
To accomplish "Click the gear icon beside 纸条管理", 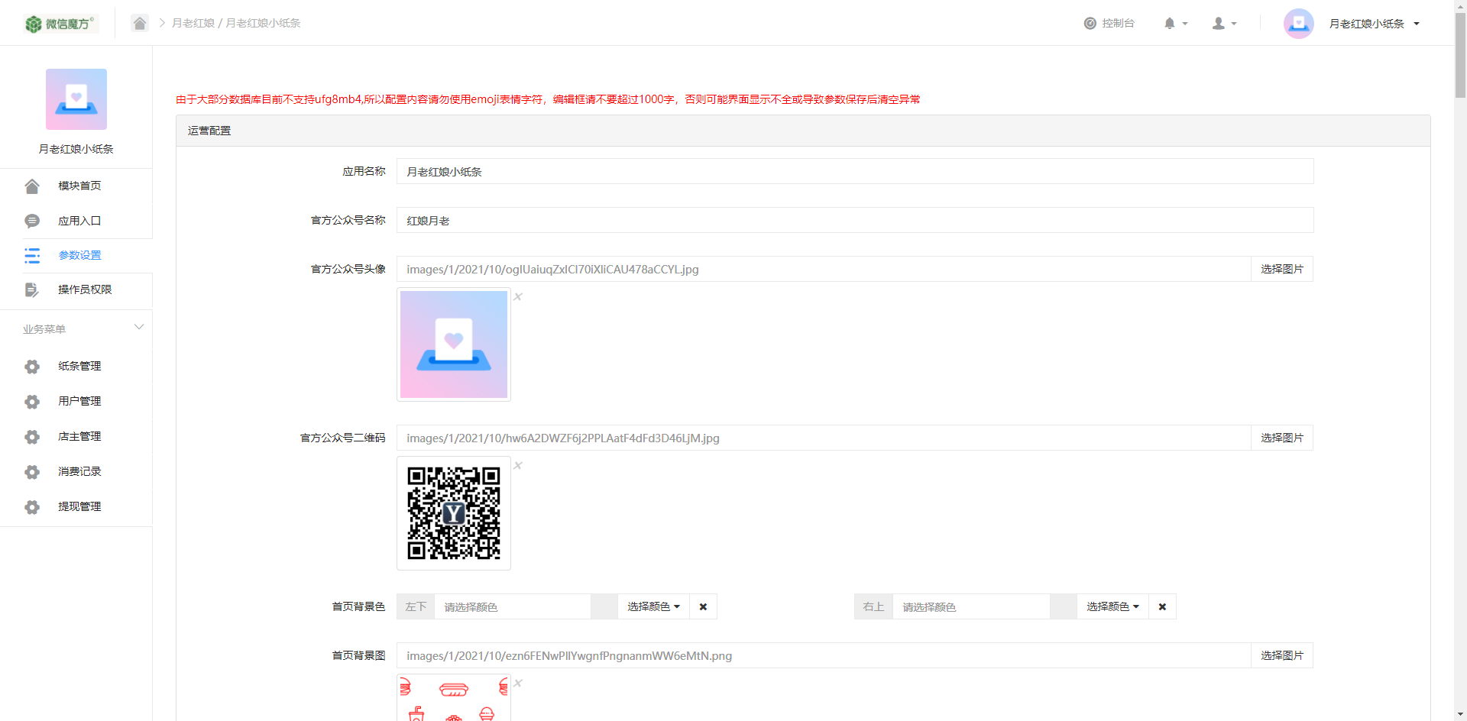I will [x=32, y=367].
